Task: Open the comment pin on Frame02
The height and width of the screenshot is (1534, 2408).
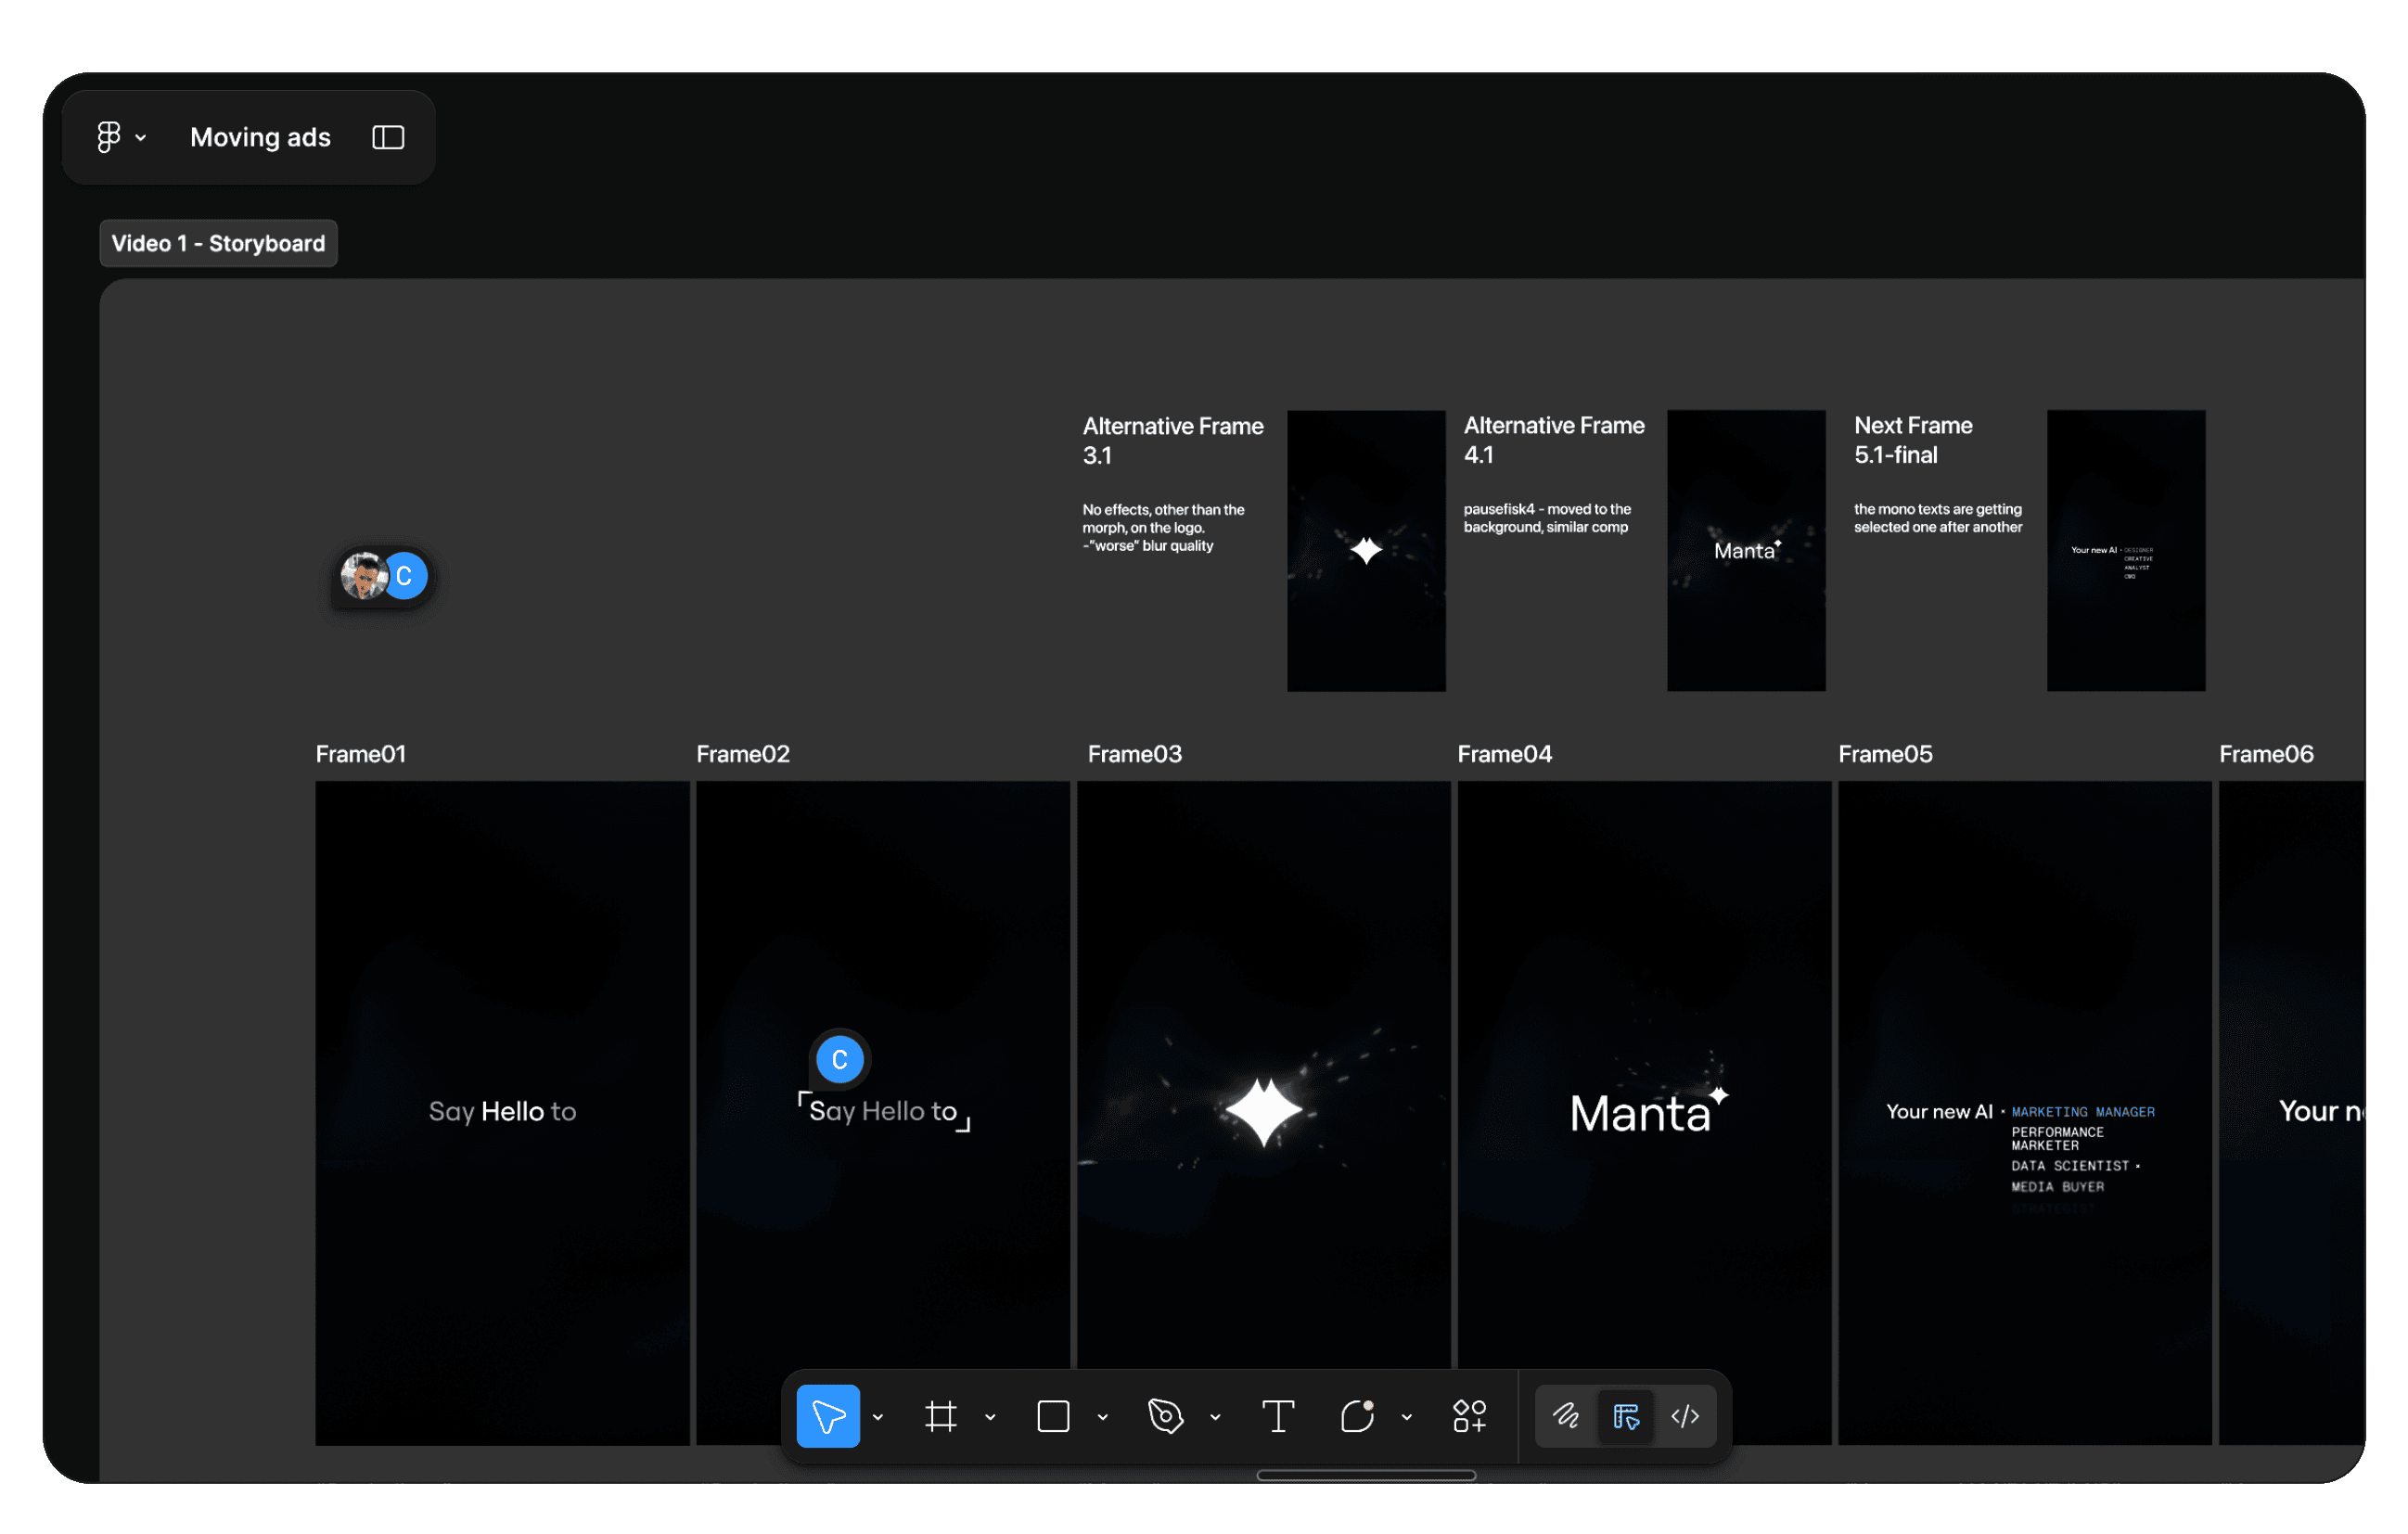Action: click(x=839, y=1059)
